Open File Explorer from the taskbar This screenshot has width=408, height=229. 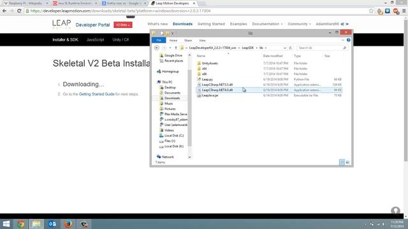pos(36,224)
